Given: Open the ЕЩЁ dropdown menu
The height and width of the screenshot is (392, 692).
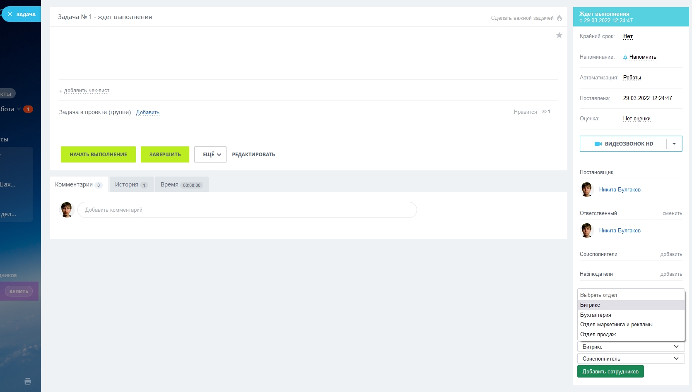Looking at the screenshot, I should point(210,155).
